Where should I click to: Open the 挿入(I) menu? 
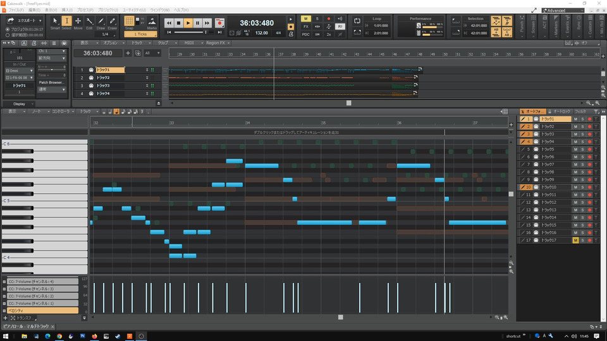(x=67, y=10)
